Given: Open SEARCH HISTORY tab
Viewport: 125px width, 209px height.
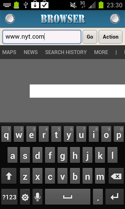Looking at the screenshot, I should pos(66,52).
